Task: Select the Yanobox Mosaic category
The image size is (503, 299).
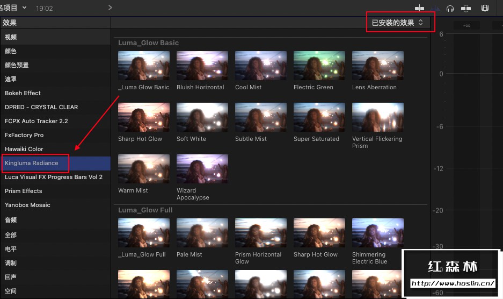Action: 55,205
